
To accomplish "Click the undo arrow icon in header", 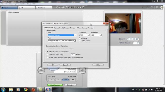I will point(143,7).
